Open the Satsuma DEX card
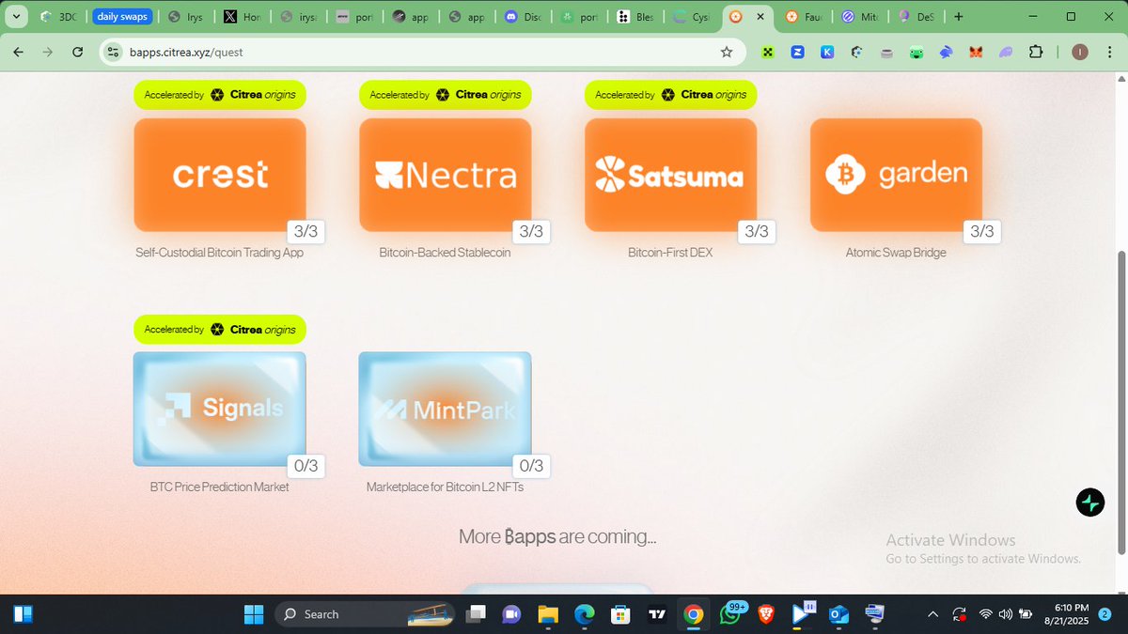Image resolution: width=1128 pixels, height=634 pixels. pos(670,175)
